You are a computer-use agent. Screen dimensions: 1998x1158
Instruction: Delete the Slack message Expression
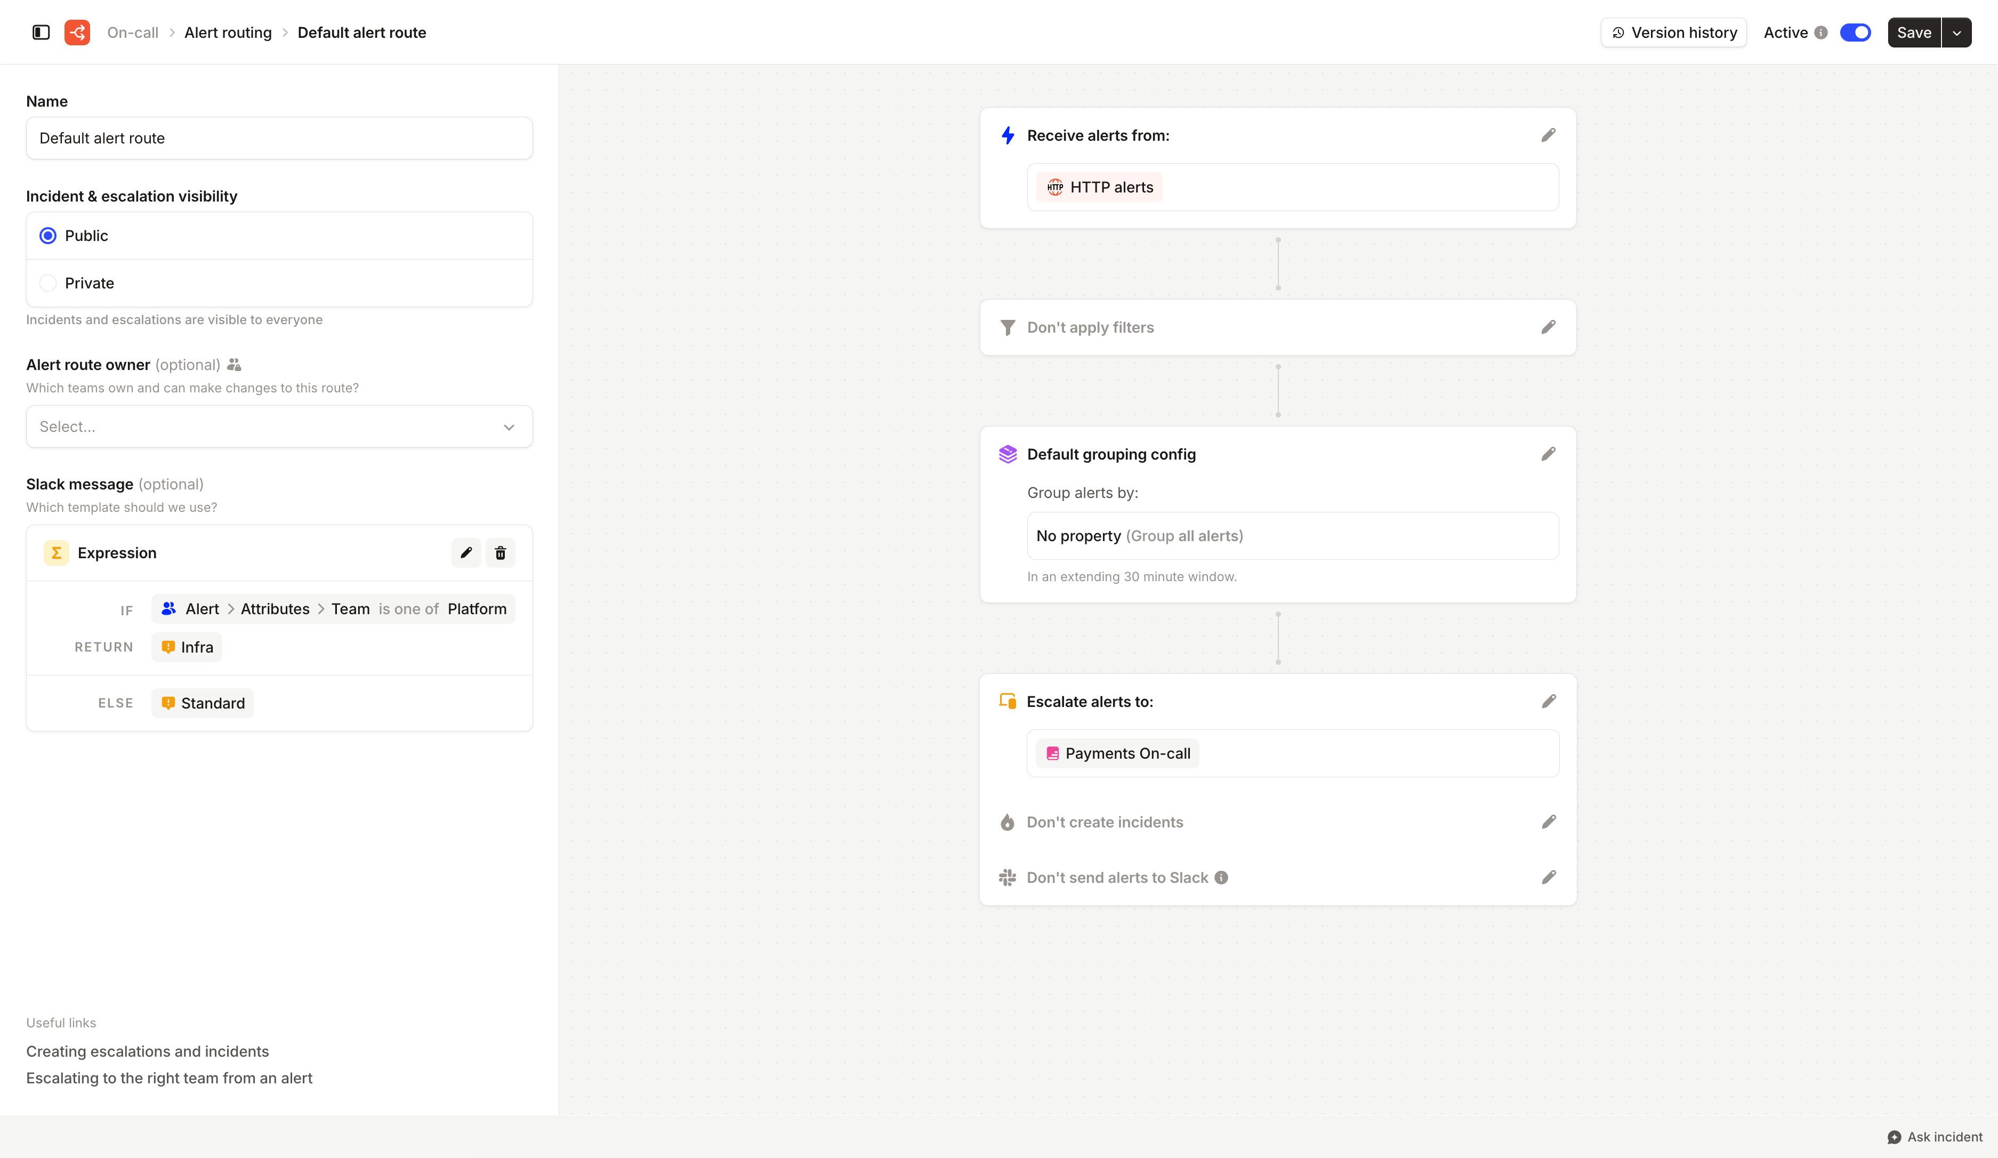pyautogui.click(x=500, y=553)
